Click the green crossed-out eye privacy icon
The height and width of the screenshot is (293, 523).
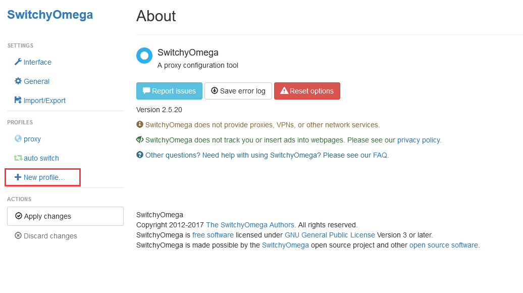point(140,139)
